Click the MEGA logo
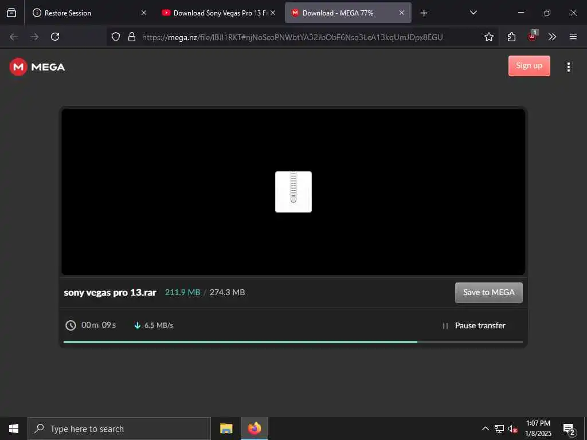Viewport: 587px width, 440px height. coord(37,67)
